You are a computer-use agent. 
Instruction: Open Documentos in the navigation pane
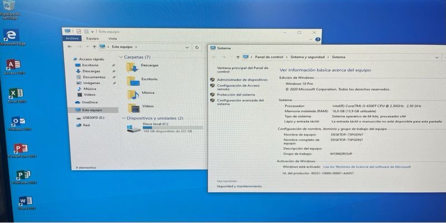point(91,77)
